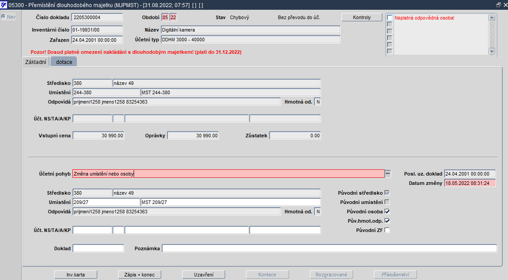Click original Umístění field 244-380

pos(106,92)
